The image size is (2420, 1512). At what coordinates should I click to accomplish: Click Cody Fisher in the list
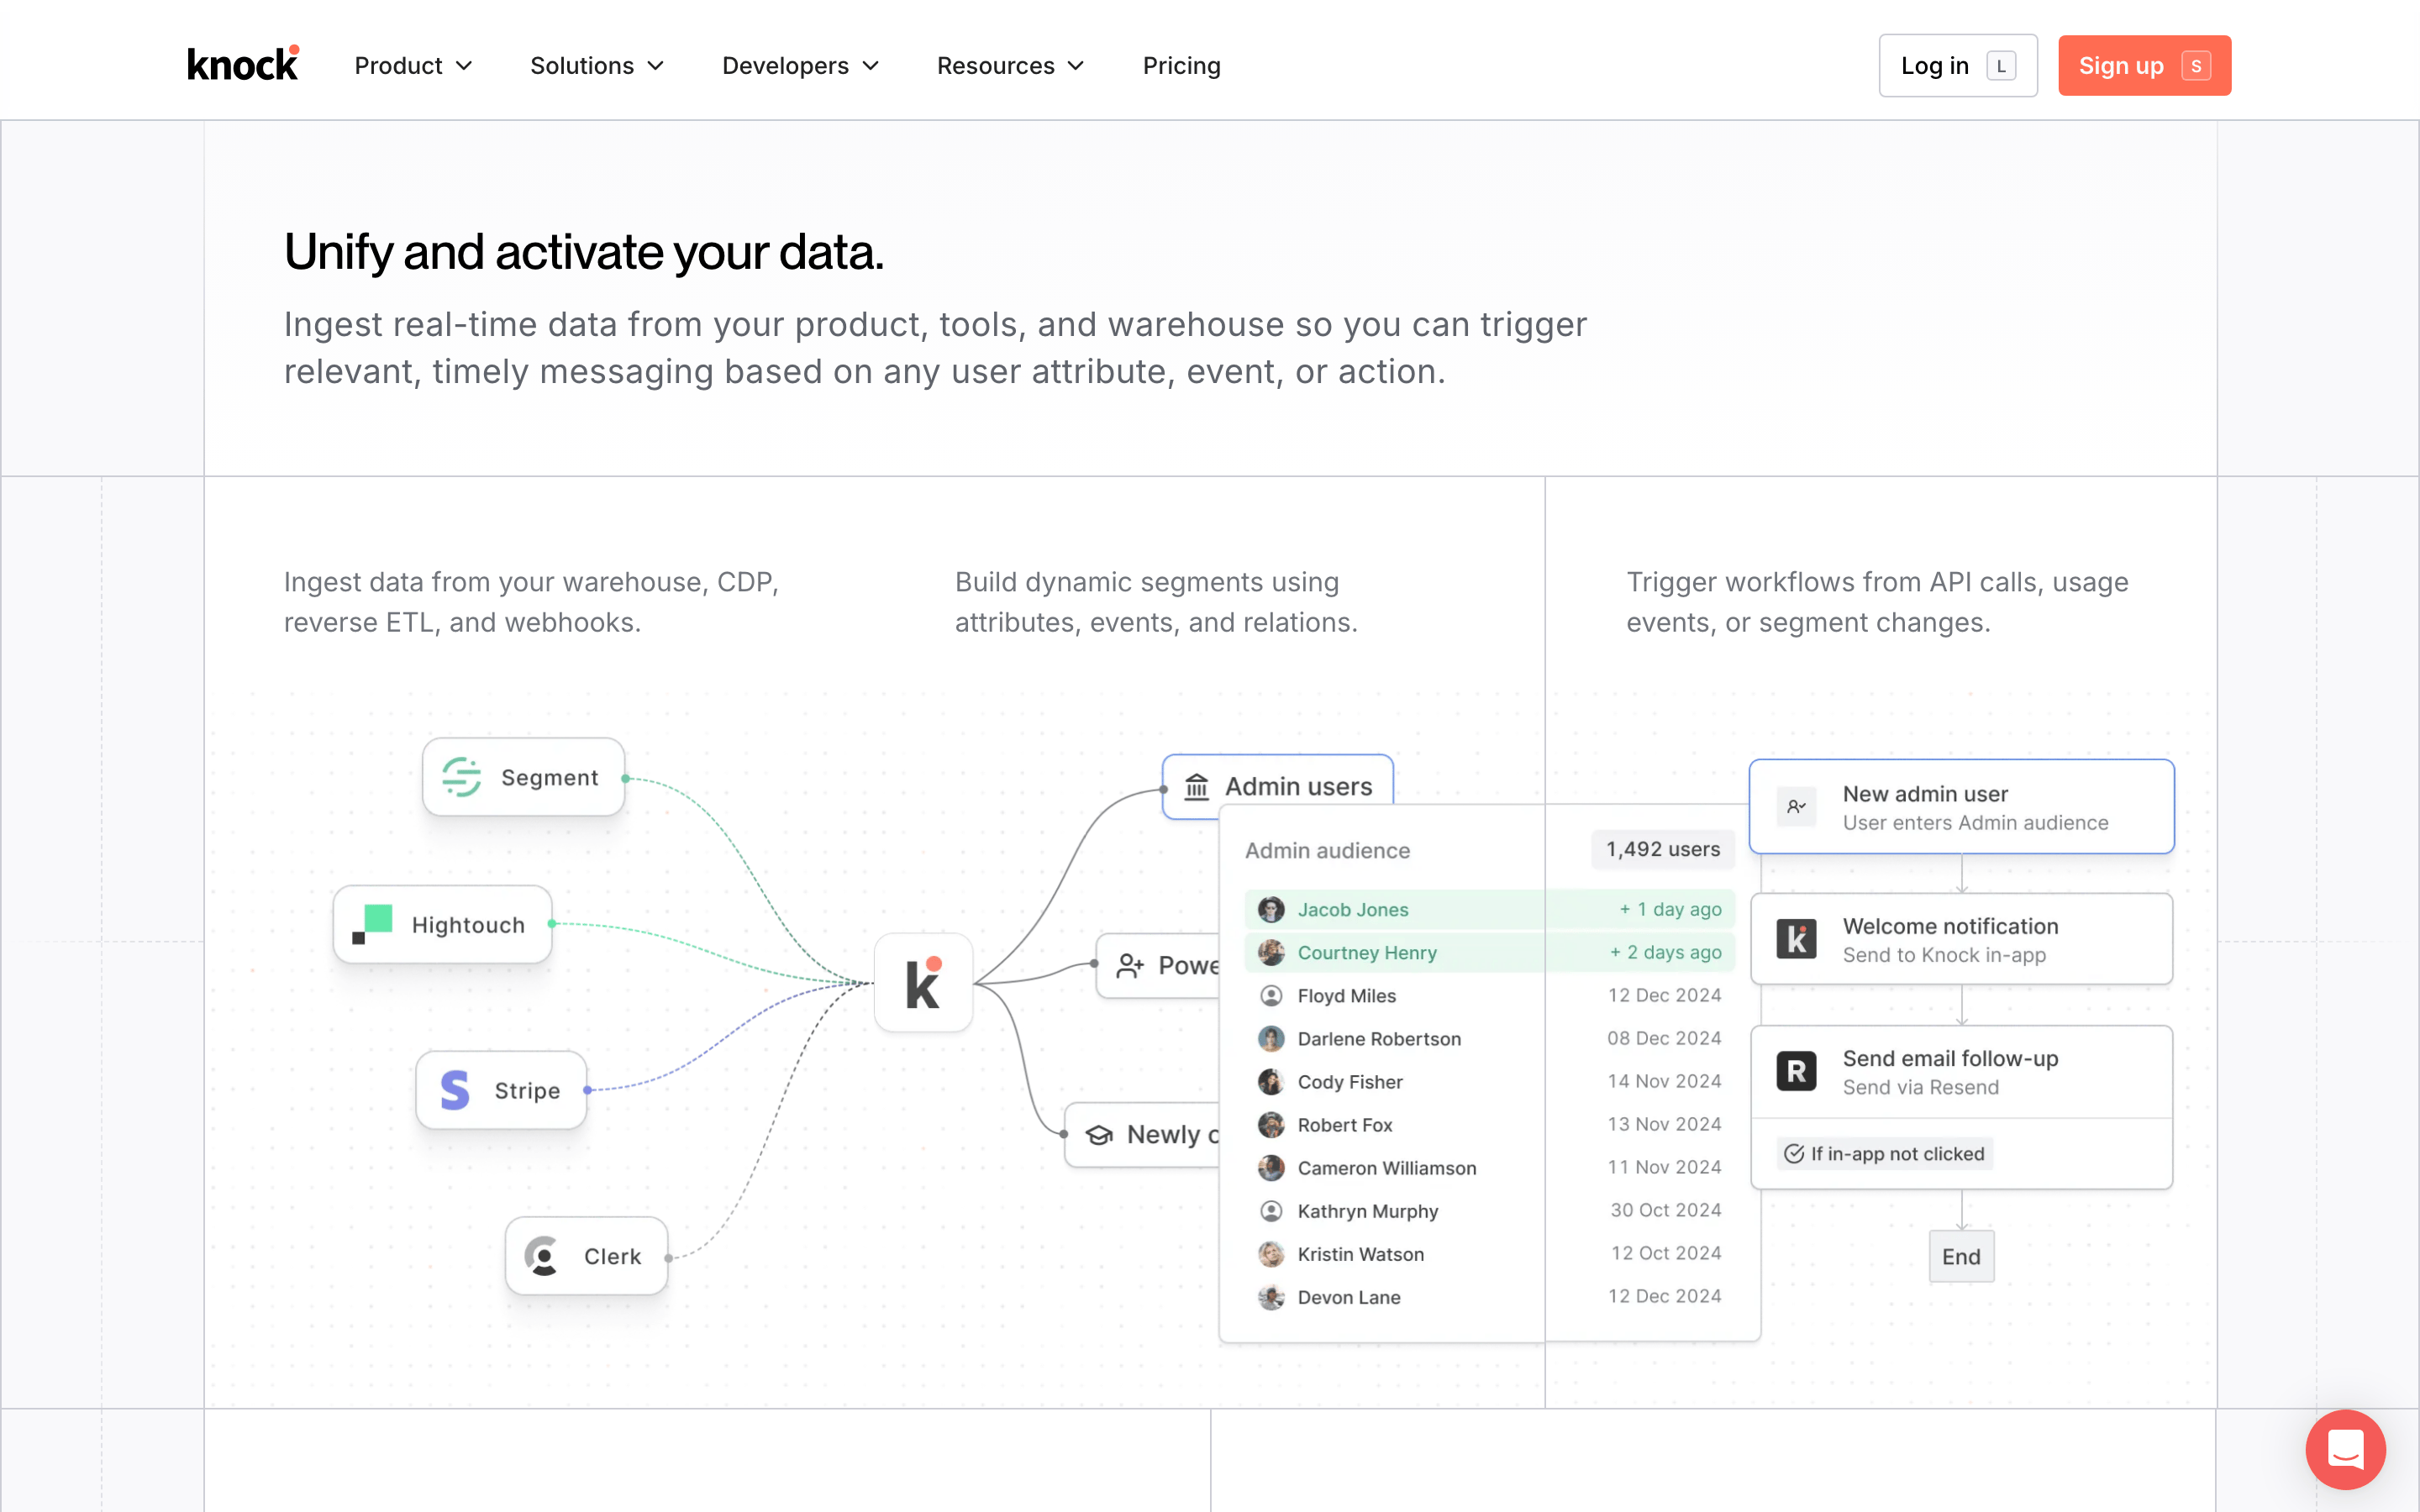[x=1349, y=1082]
